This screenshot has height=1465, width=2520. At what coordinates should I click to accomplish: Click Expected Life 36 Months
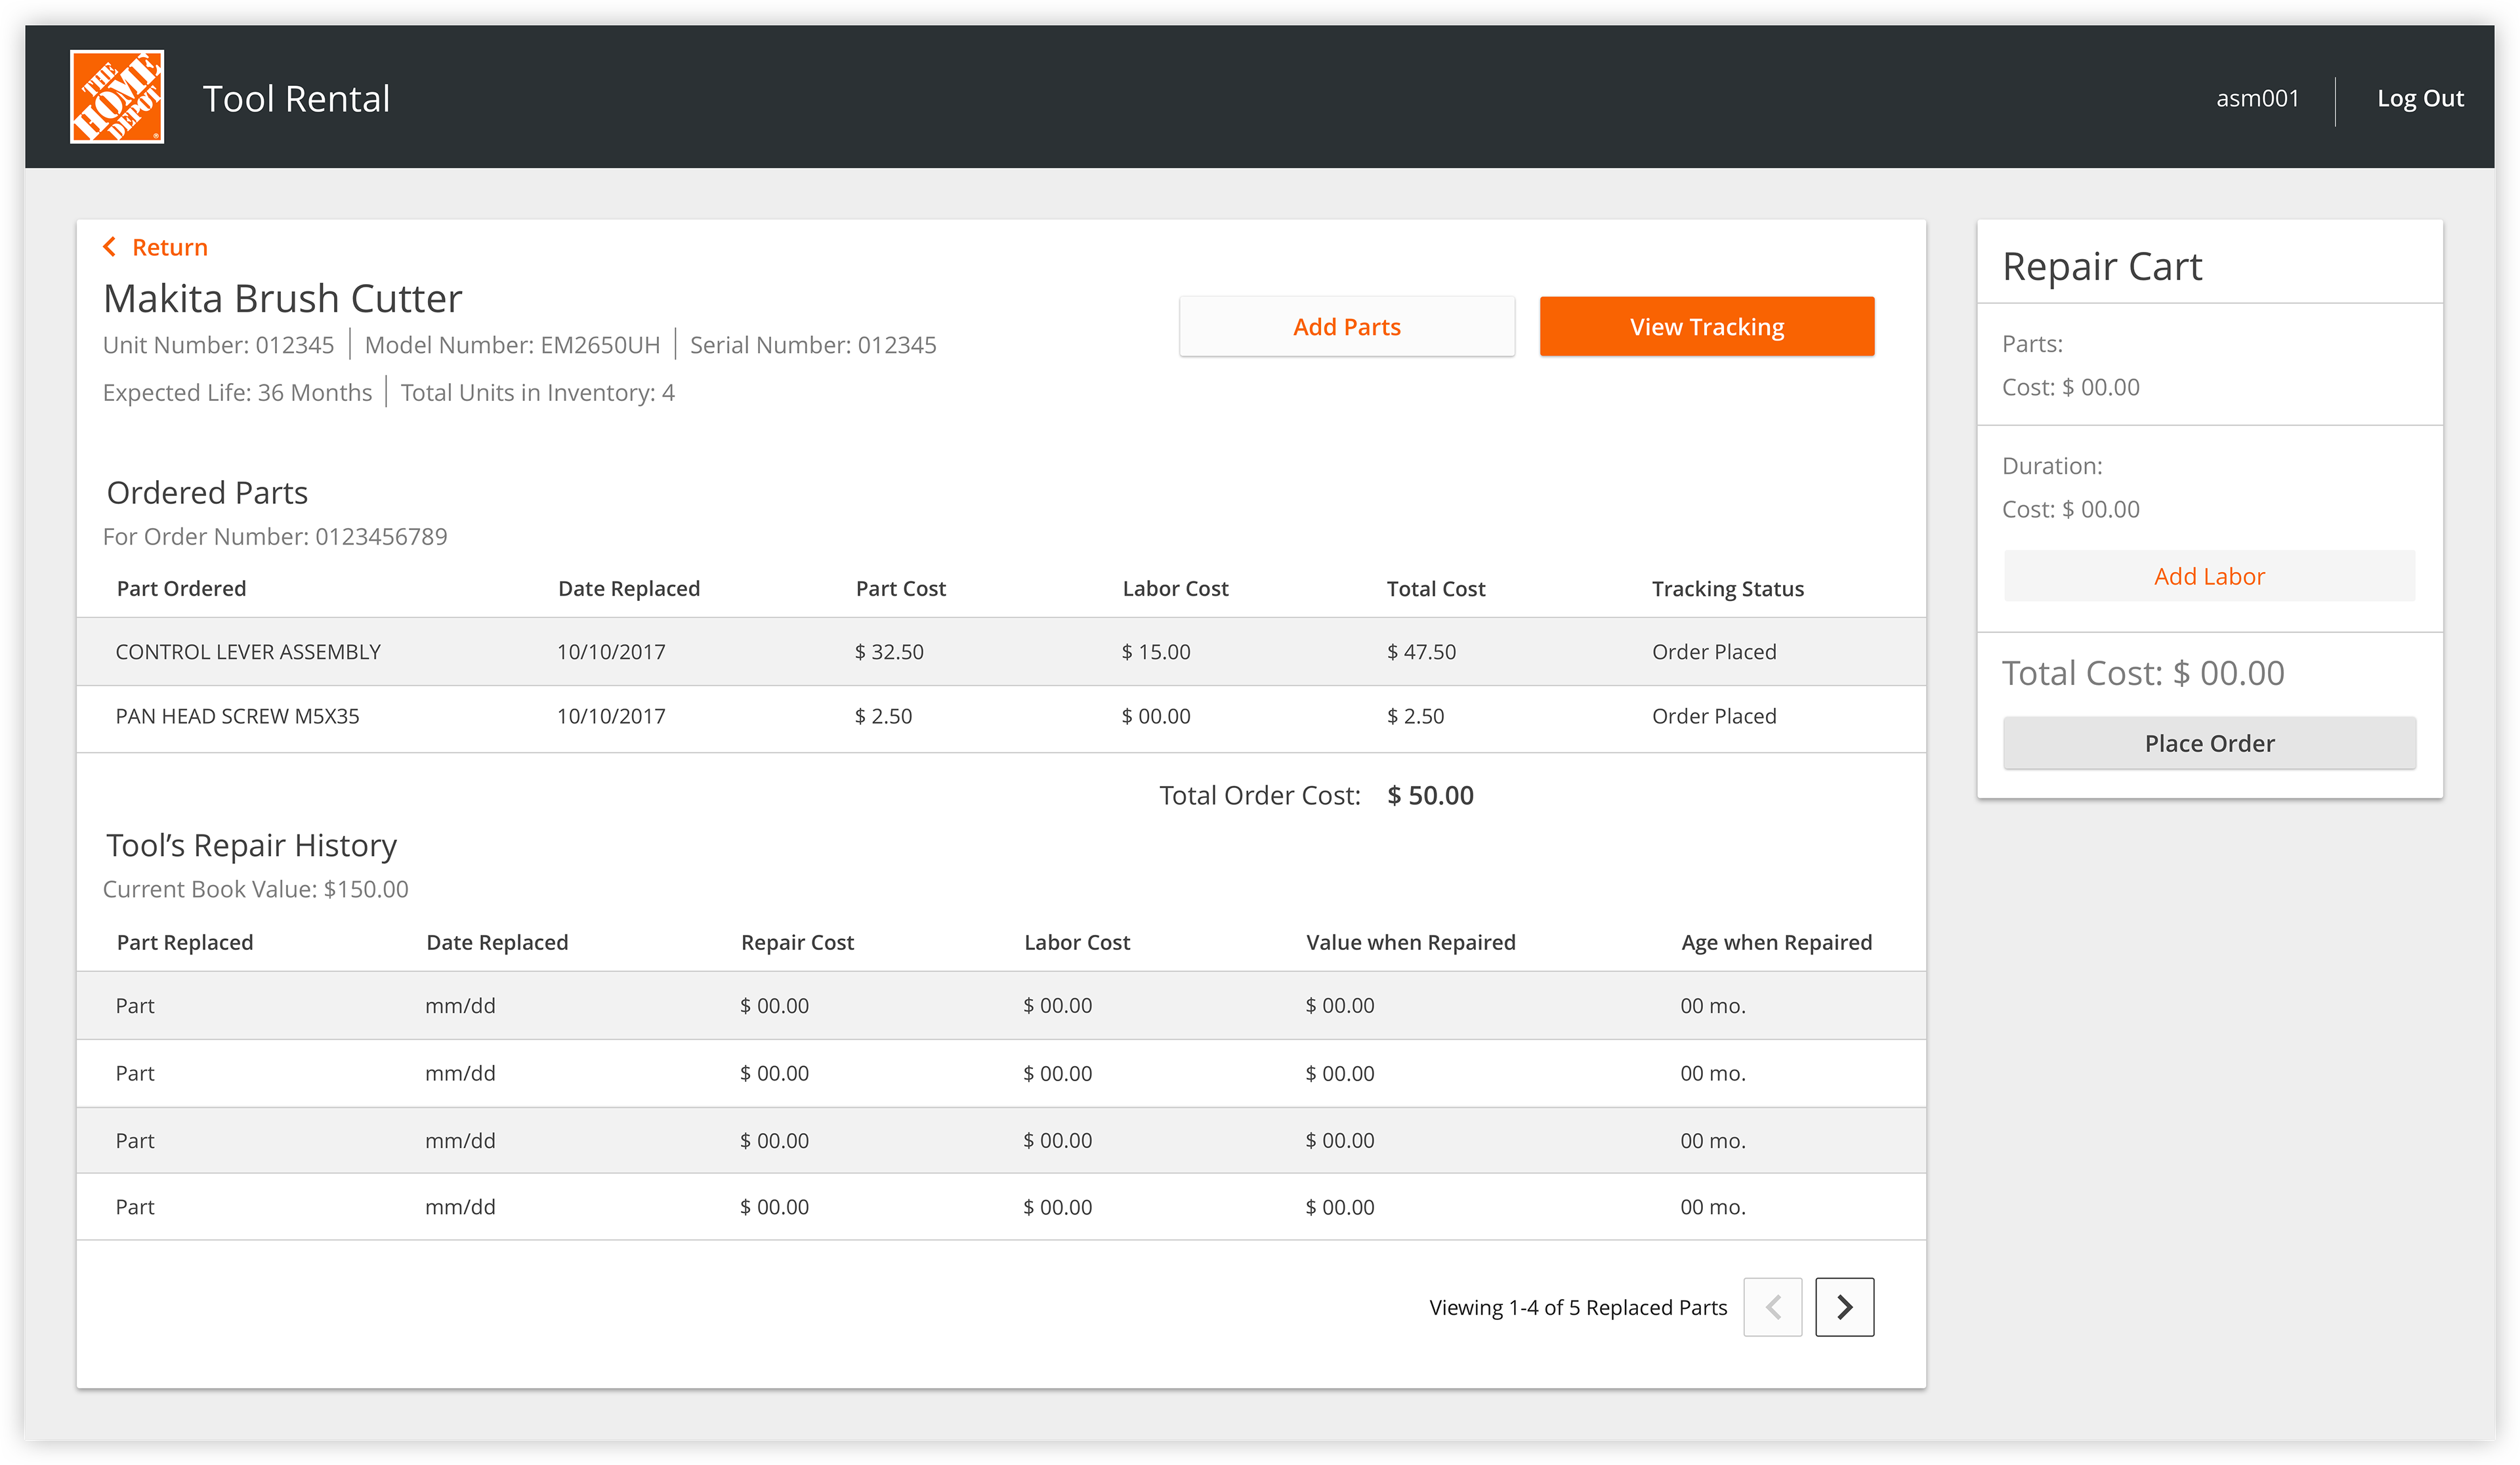[x=237, y=393]
